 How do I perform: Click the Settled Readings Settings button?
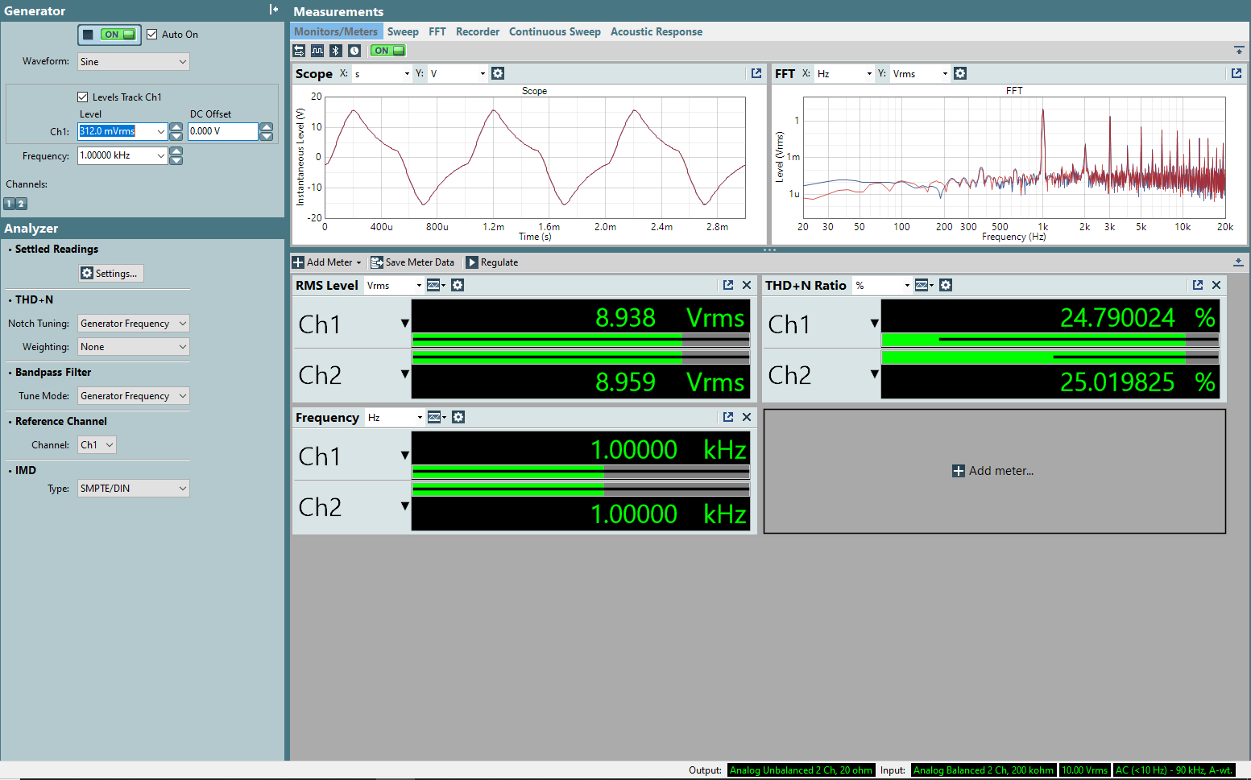110,274
